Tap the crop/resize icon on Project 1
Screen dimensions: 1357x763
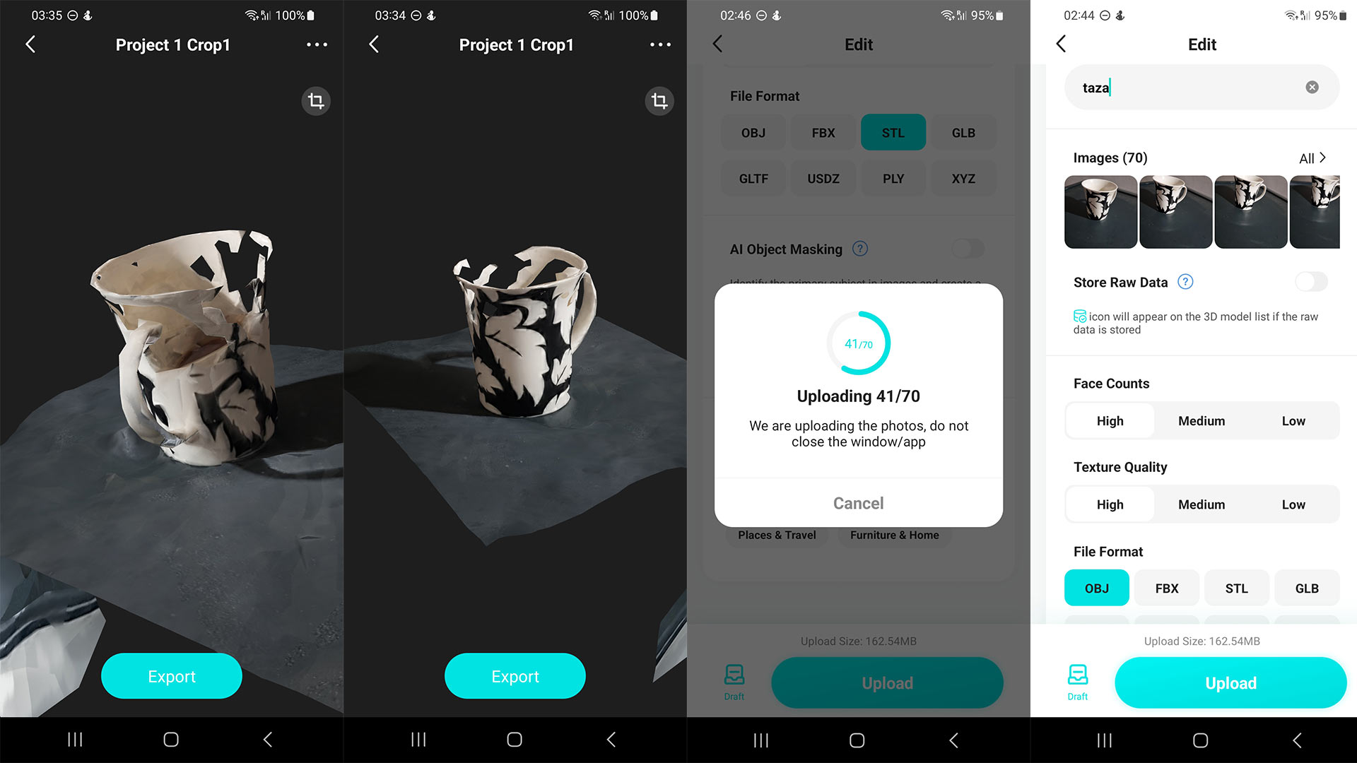pyautogui.click(x=315, y=100)
